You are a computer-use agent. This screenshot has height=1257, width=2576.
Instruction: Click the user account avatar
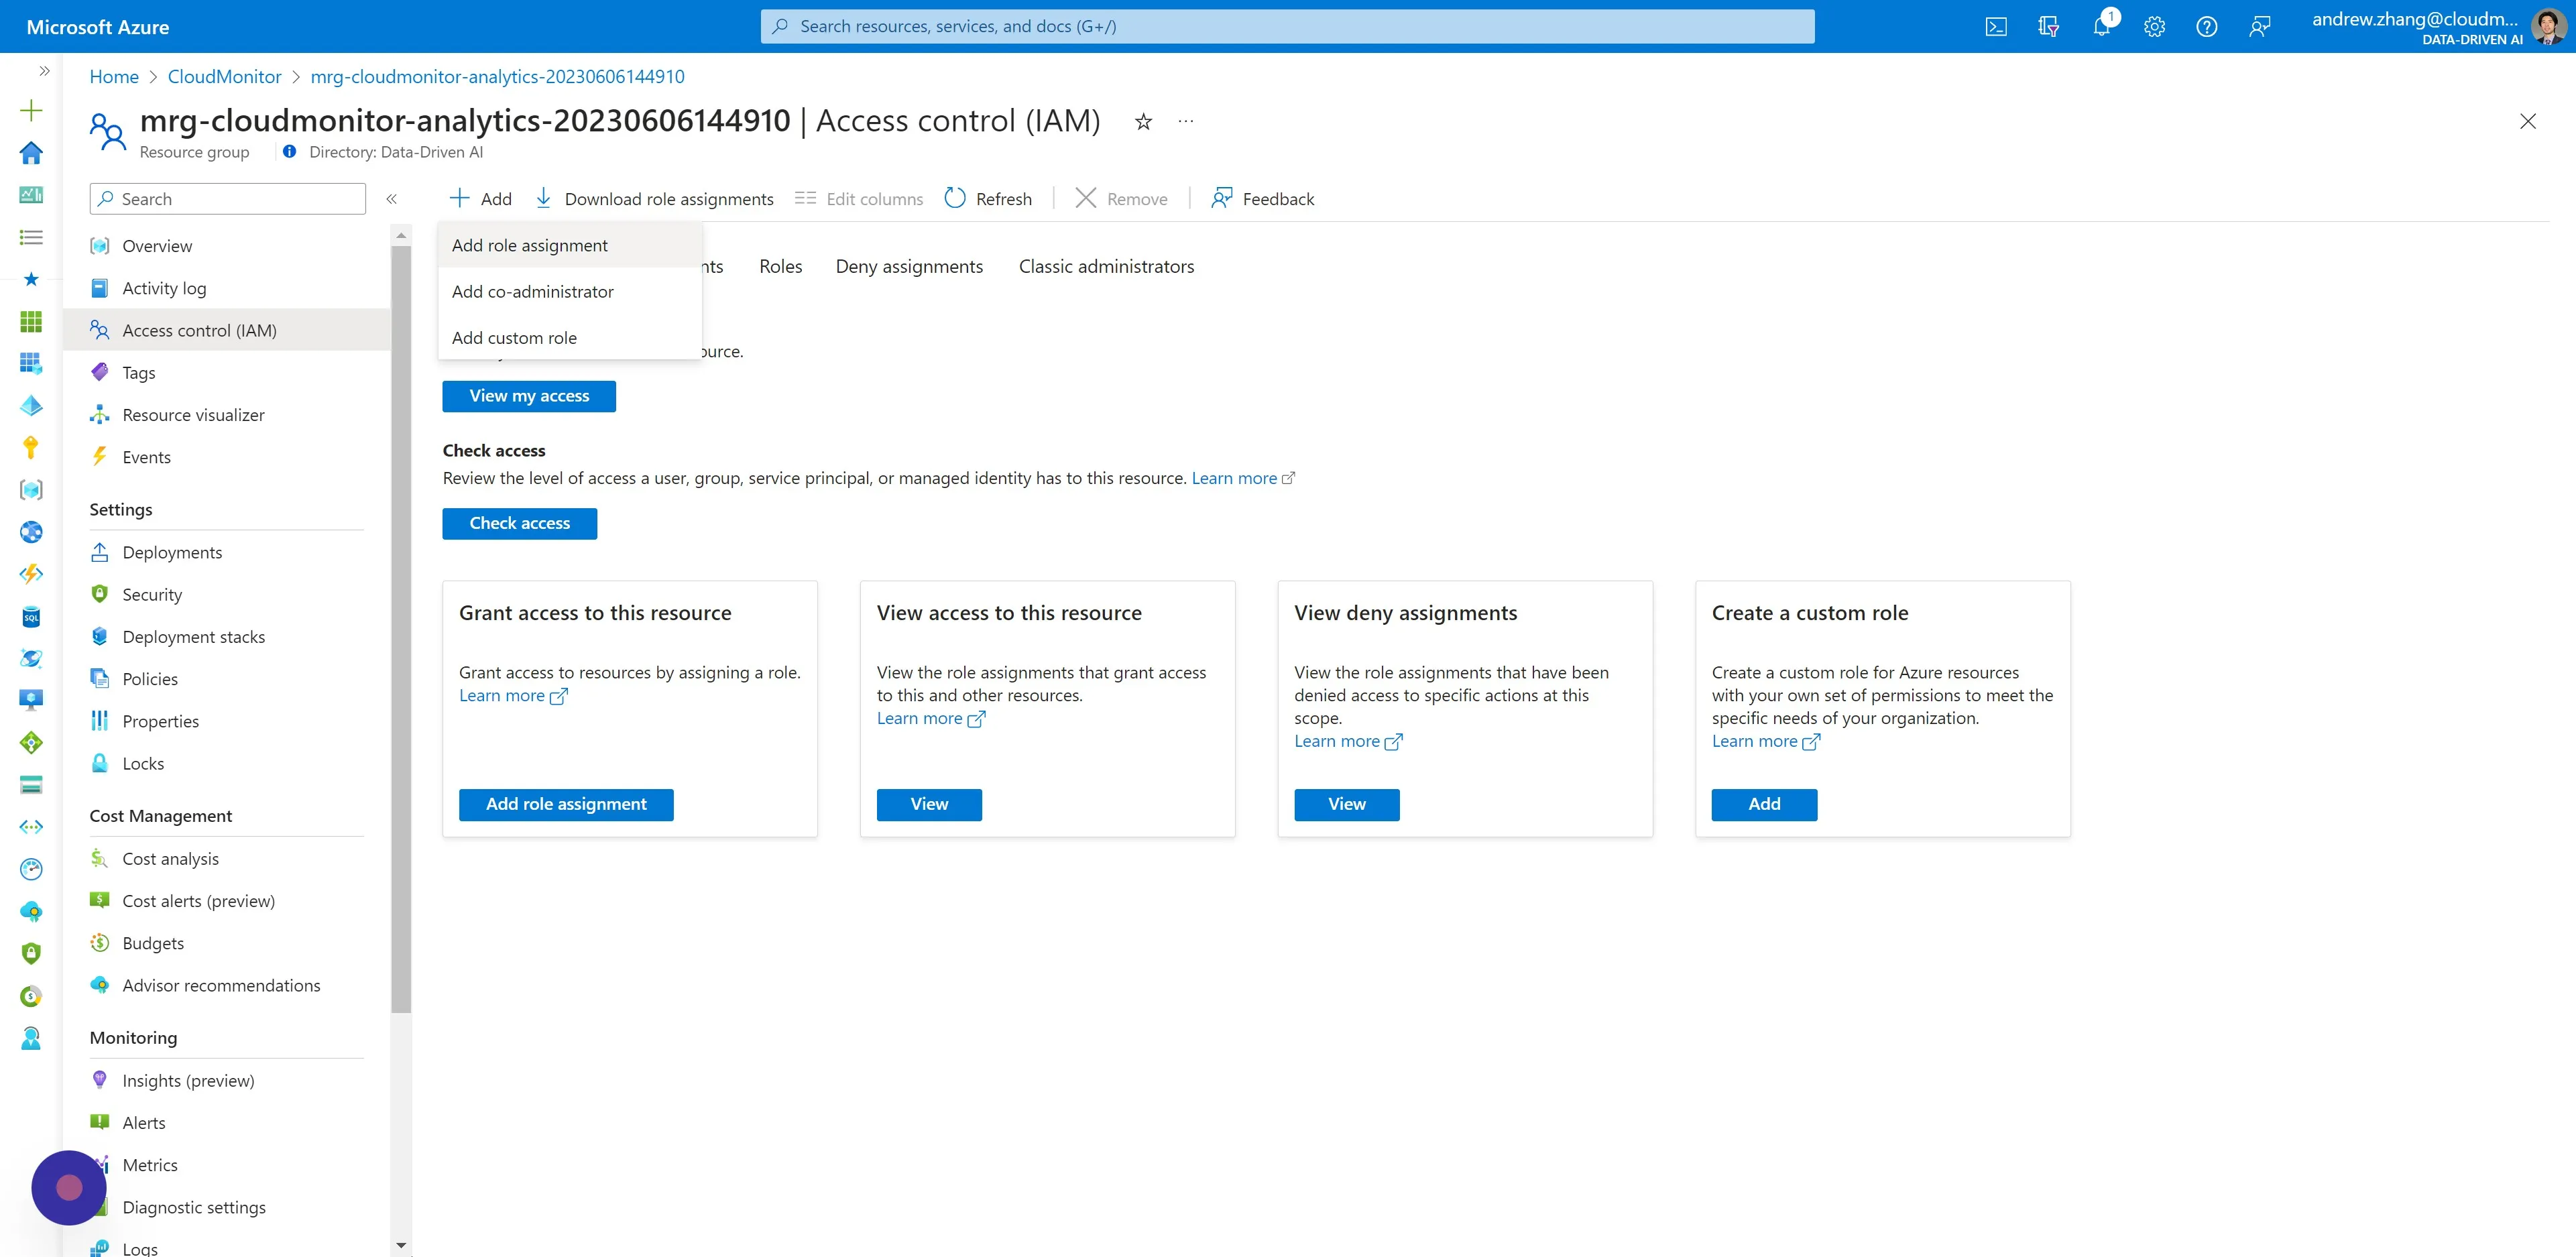click(2548, 27)
